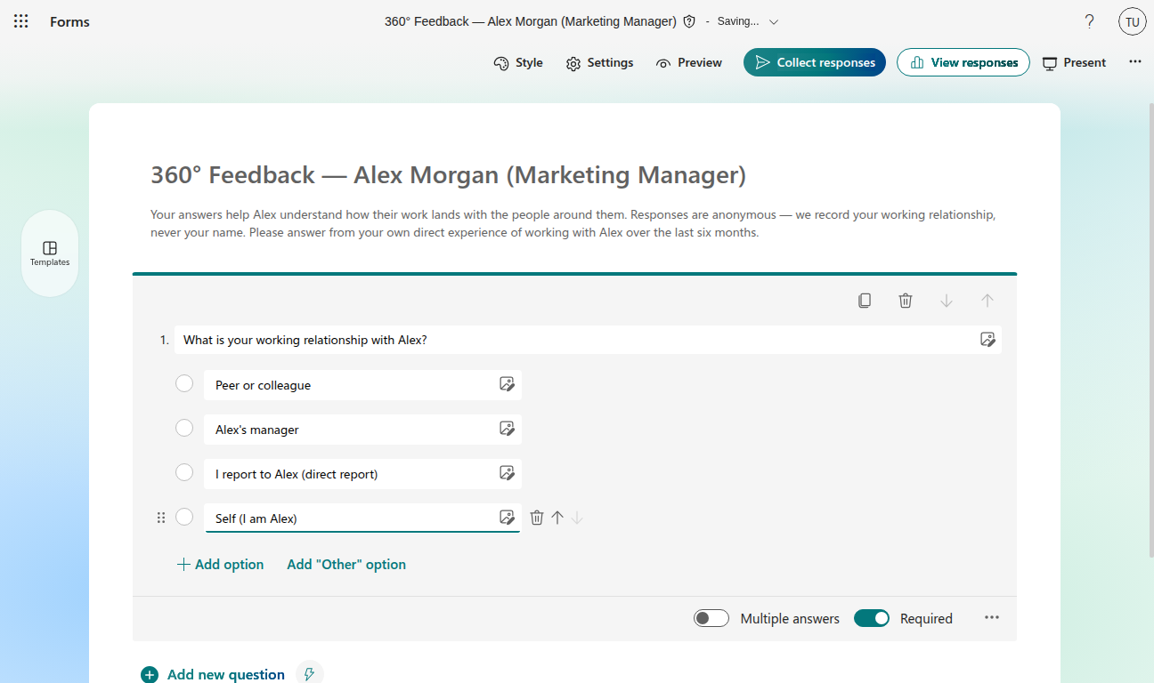Screen dimensions: 1154x683
Task: Add image to 'I report to Alex' option
Action: [507, 473]
